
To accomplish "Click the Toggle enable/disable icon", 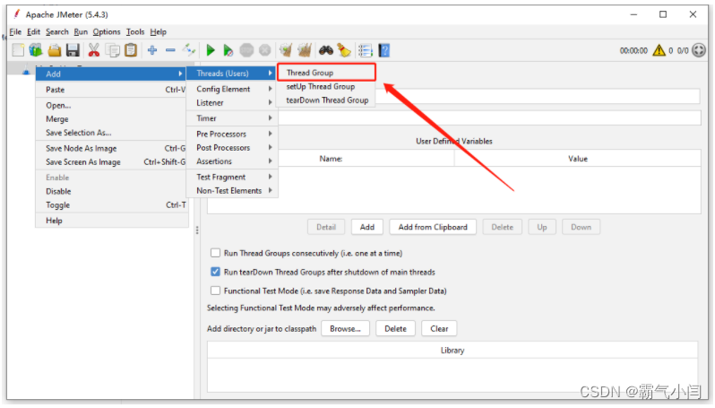I will [189, 50].
